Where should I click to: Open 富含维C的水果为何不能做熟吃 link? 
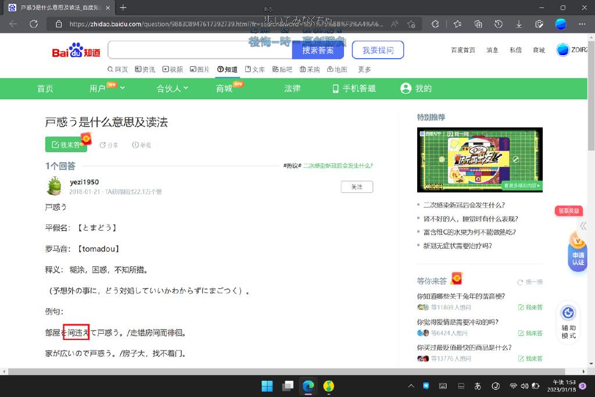point(469,232)
